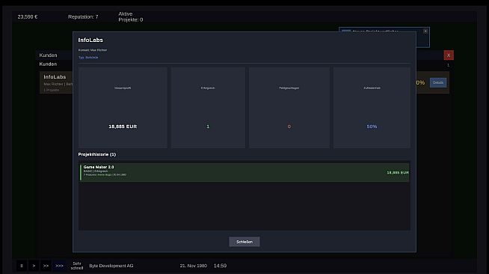489x274 pixels.
Task: Click the 50% satisfaction value
Action: [372, 127]
